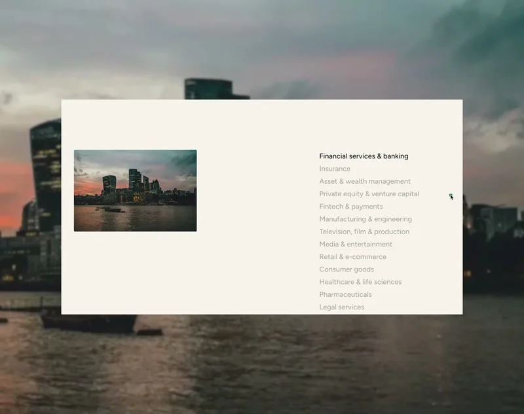The image size is (524, 414).
Task: Go to Manufacturing & engineering
Action: 365,219
